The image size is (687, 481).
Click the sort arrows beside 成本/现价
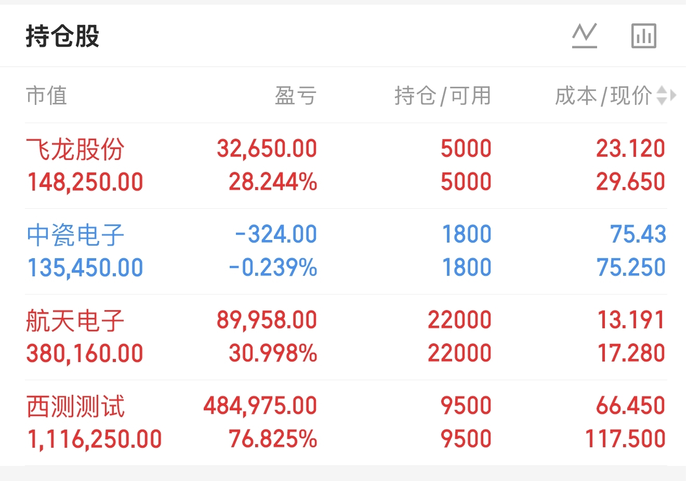(x=662, y=96)
